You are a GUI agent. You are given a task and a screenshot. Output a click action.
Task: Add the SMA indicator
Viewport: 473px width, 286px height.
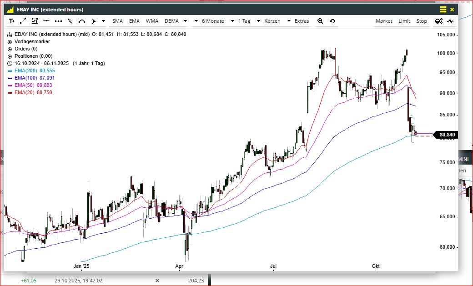point(118,21)
